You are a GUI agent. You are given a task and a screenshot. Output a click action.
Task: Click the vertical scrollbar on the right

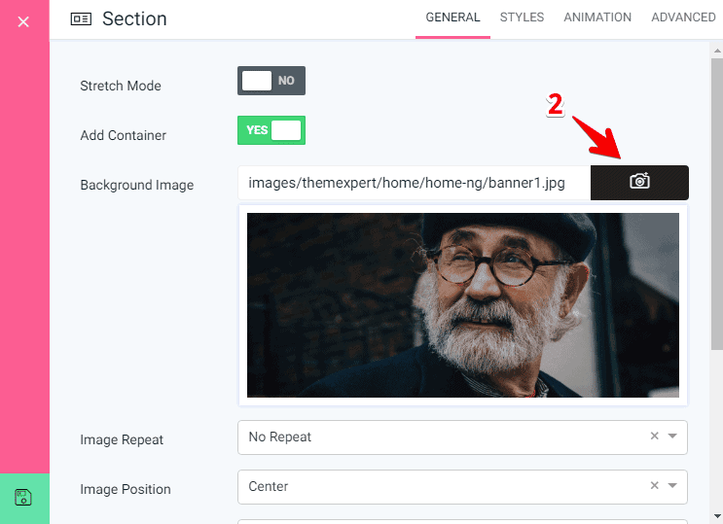click(716, 194)
